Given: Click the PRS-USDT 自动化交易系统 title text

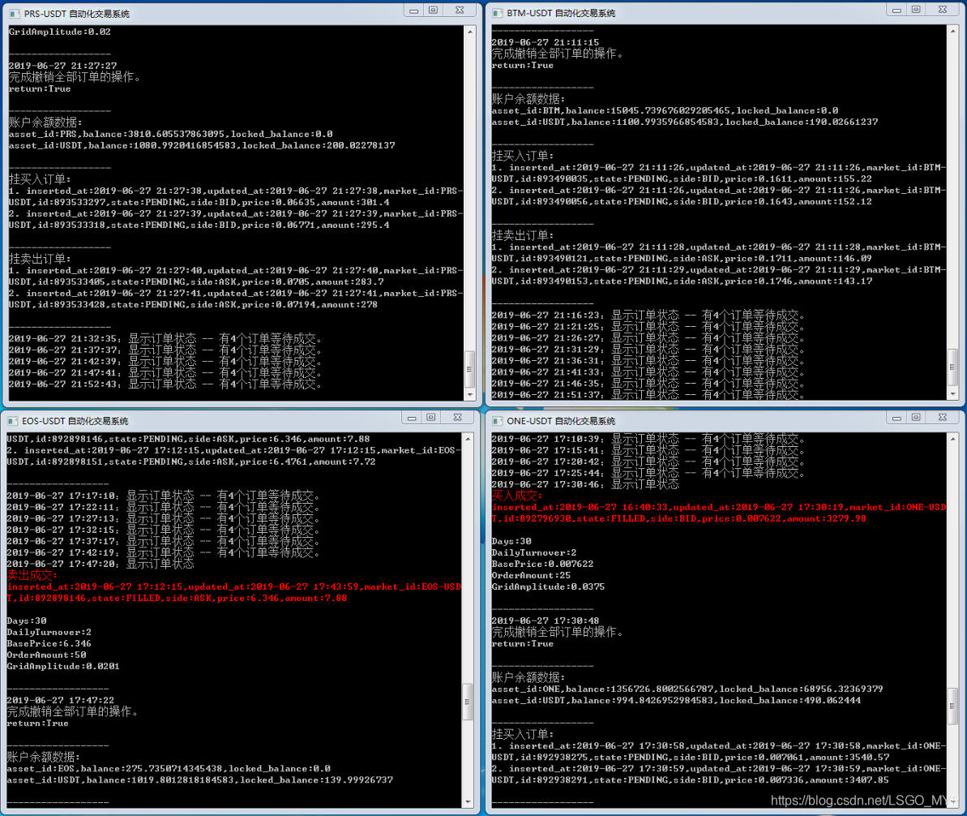Looking at the screenshot, I should (77, 14).
